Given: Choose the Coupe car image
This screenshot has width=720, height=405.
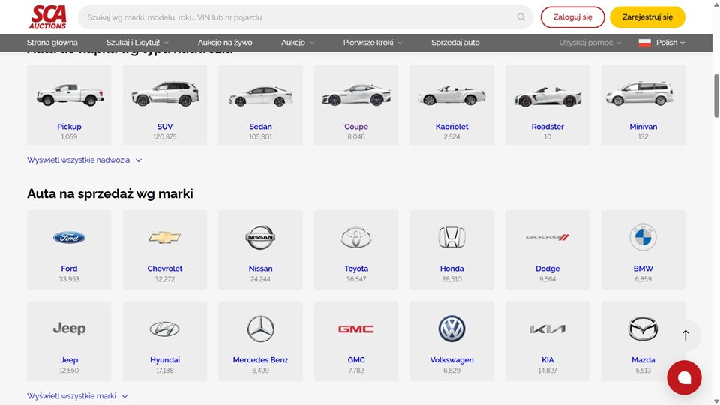Looking at the screenshot, I should point(356,94).
